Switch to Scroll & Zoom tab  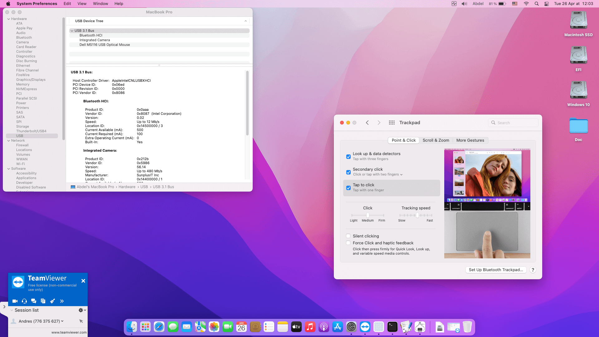[x=436, y=140]
